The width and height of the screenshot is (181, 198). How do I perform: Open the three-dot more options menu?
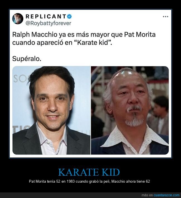(x=165, y=17)
